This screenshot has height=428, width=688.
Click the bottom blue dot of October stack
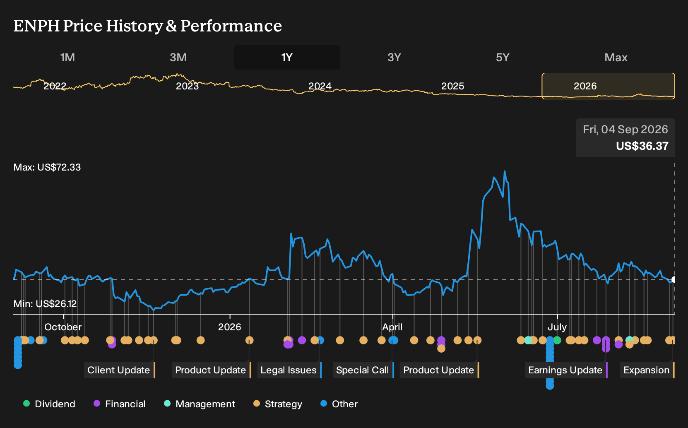tap(18, 365)
